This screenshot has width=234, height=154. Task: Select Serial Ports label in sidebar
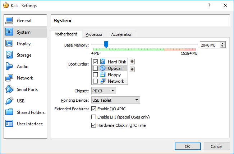pyautogui.click(x=27, y=89)
